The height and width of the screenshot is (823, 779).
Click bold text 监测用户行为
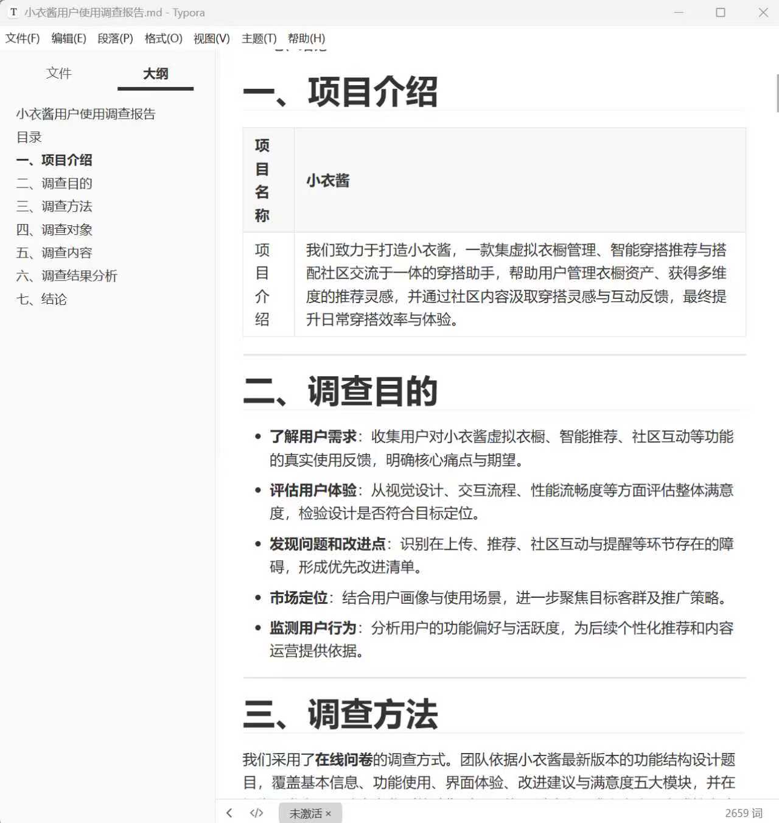tap(313, 628)
